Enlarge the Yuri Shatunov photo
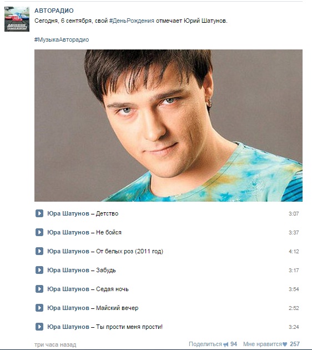The width and height of the screenshot is (312, 350). tap(168, 126)
